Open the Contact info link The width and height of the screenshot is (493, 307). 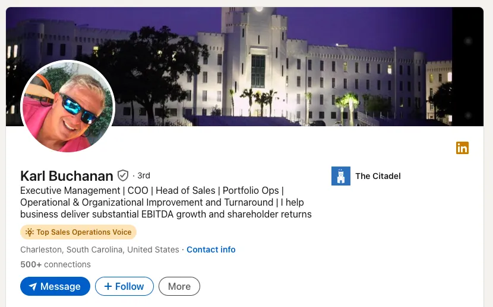(211, 250)
